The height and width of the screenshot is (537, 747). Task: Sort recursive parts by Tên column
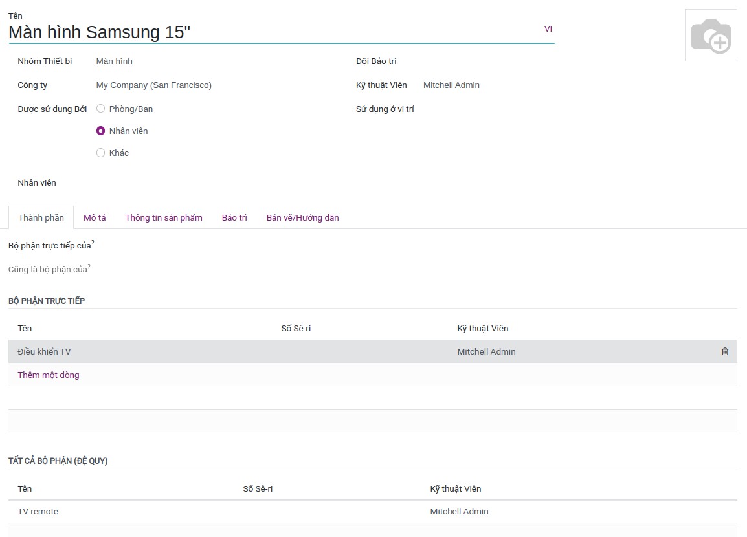[x=25, y=489]
